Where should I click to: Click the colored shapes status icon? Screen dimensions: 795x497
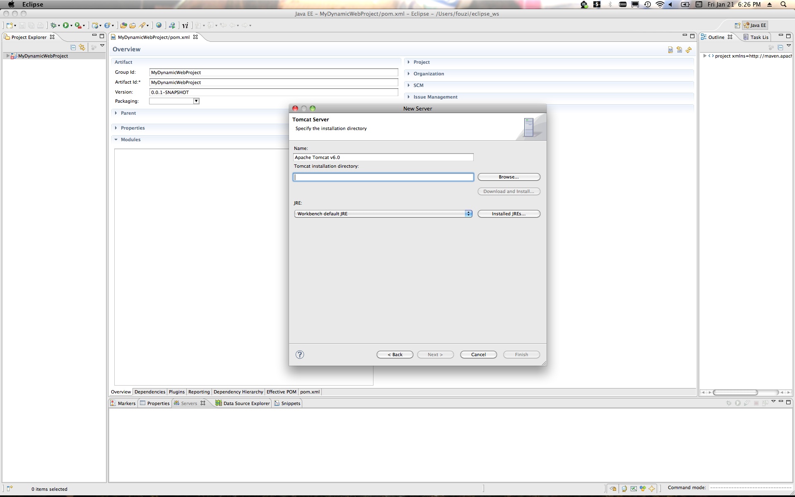643,489
